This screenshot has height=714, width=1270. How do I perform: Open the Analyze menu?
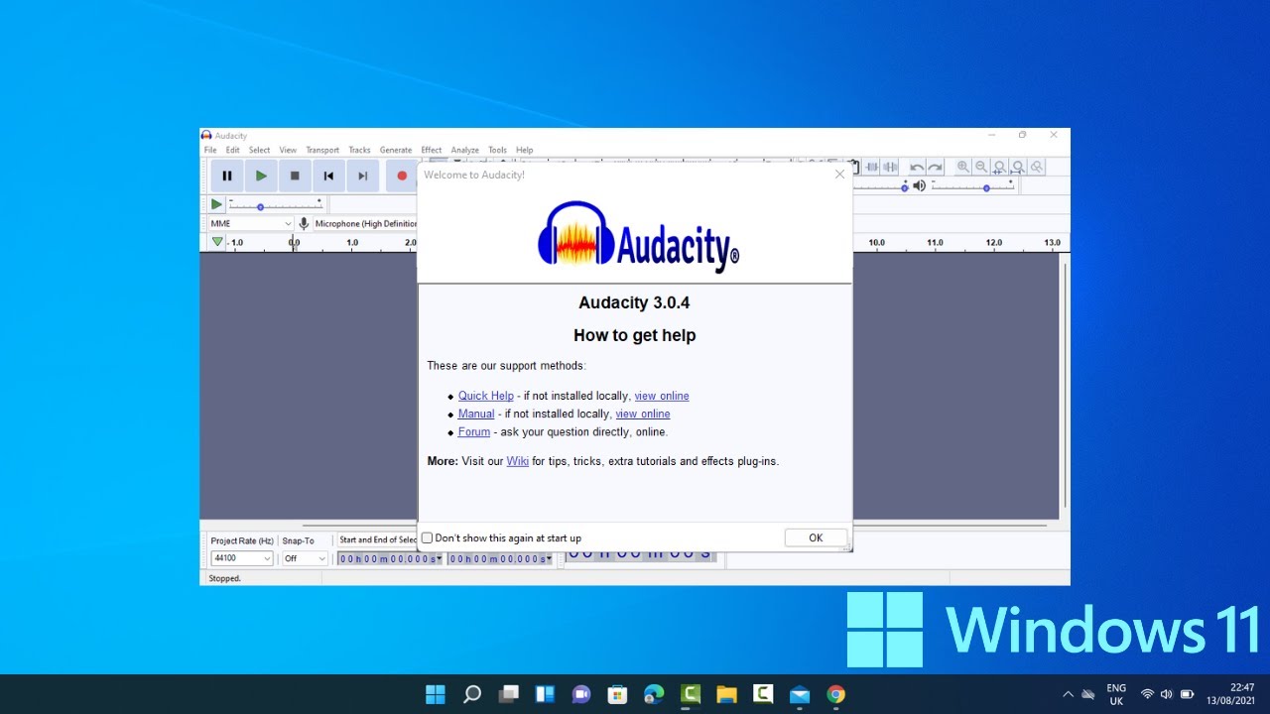point(464,150)
